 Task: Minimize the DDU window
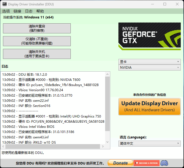click(x=153, y=4)
